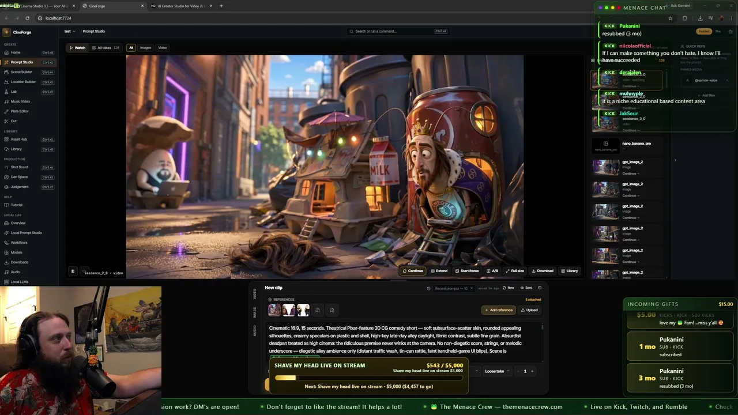The height and width of the screenshot is (415, 738).
Task: Click Add reference button
Action: click(498, 310)
